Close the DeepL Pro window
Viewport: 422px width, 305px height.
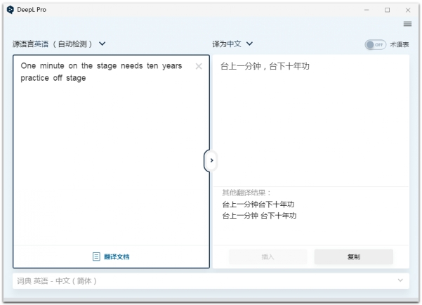tap(407, 10)
